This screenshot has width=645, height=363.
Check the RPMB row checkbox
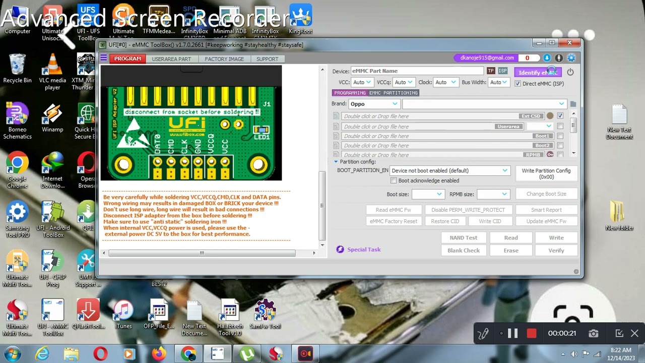(x=560, y=155)
